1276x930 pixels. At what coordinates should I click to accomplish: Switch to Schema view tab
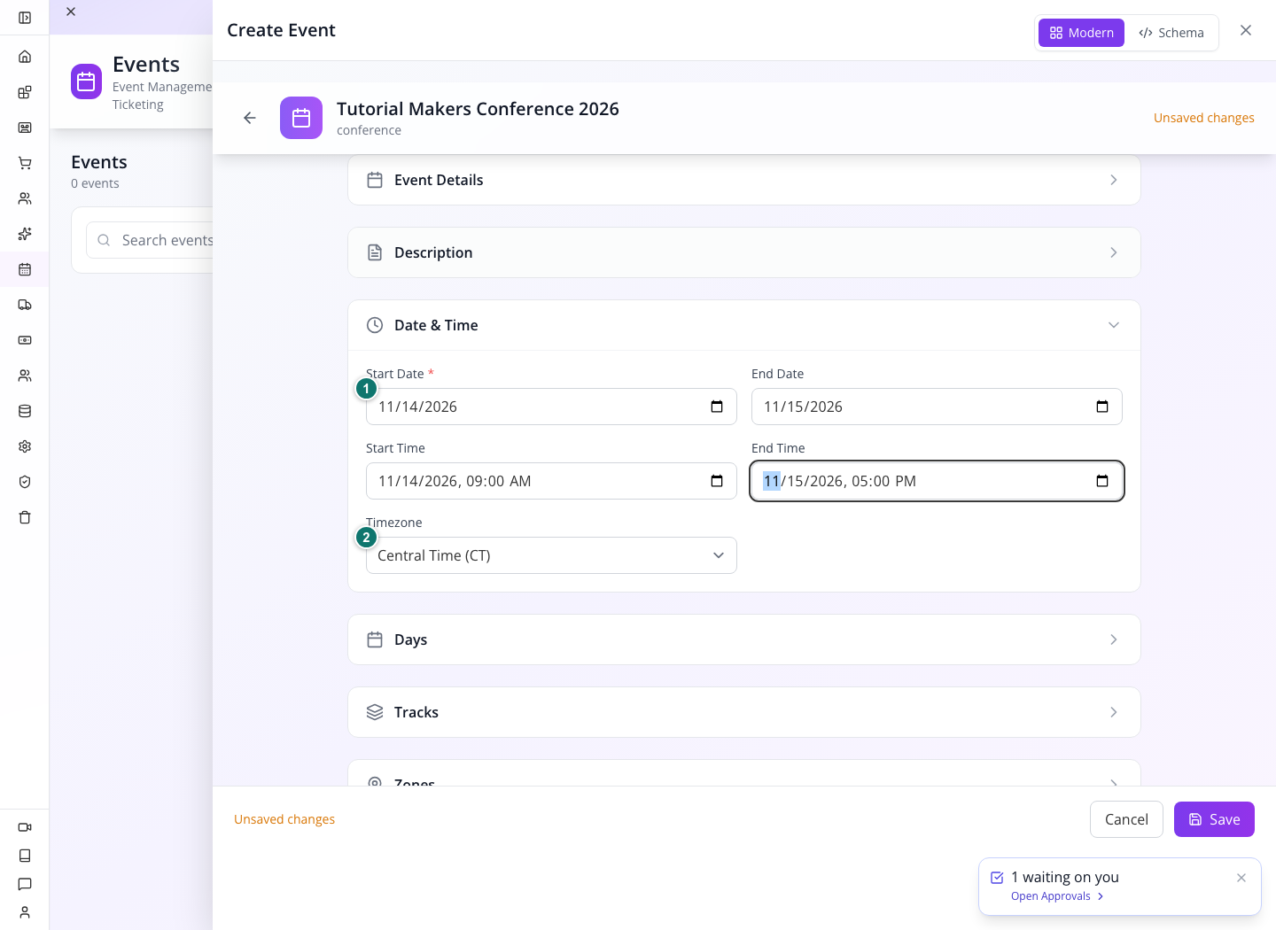[x=1171, y=33]
